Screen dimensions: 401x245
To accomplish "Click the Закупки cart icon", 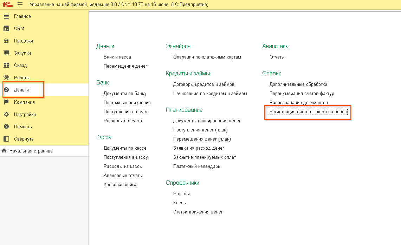I will 6,53.
